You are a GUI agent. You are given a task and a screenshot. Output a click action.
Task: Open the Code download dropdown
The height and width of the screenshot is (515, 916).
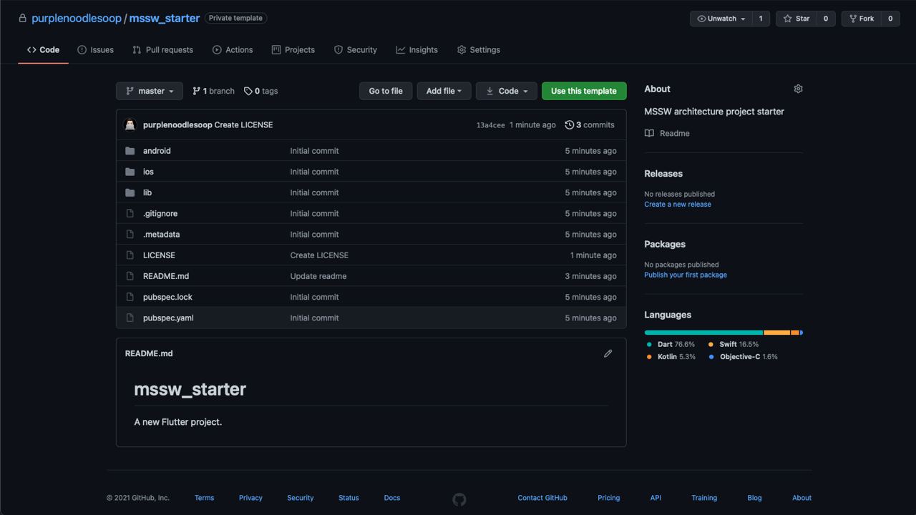point(506,91)
